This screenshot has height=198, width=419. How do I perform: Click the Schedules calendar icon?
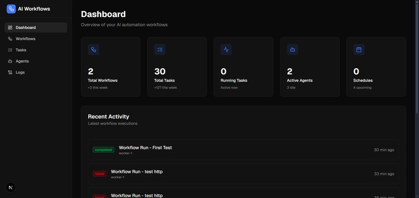[x=359, y=50]
